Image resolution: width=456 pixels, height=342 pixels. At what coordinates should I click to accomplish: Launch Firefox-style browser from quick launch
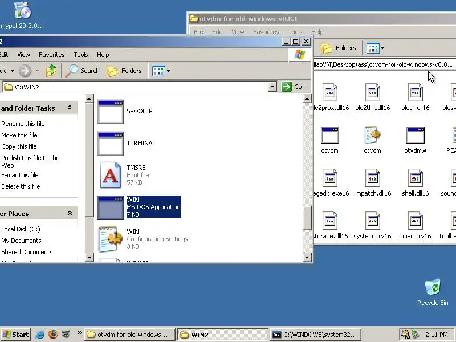pyautogui.click(x=53, y=335)
